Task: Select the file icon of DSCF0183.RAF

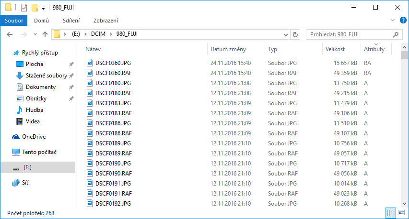Action: click(90, 113)
